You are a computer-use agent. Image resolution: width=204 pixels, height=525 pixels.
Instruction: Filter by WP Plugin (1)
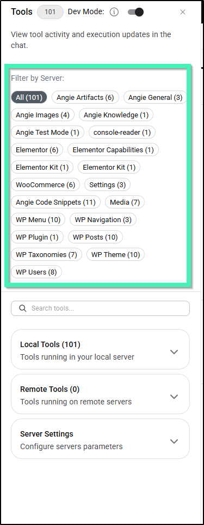(37, 237)
